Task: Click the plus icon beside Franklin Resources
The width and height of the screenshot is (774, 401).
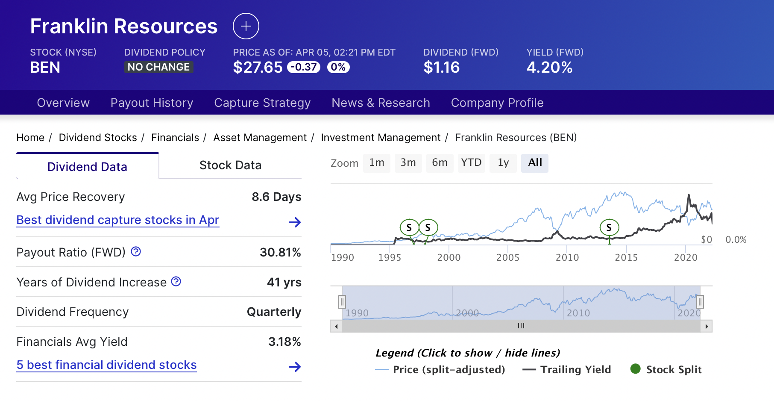Action: click(x=246, y=26)
